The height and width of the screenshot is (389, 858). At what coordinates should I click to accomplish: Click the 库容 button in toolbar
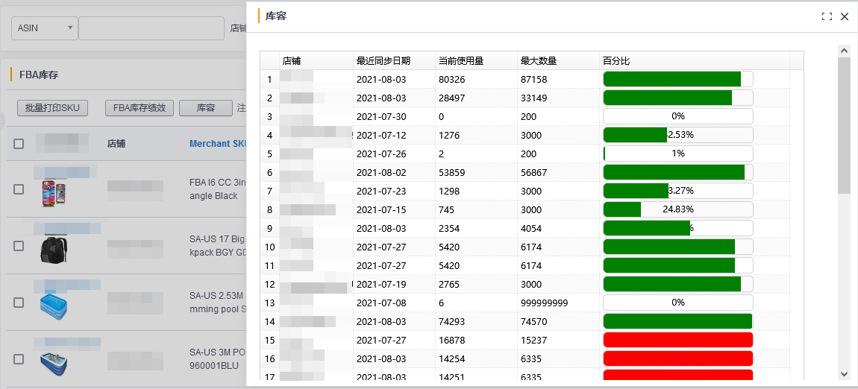click(x=205, y=108)
